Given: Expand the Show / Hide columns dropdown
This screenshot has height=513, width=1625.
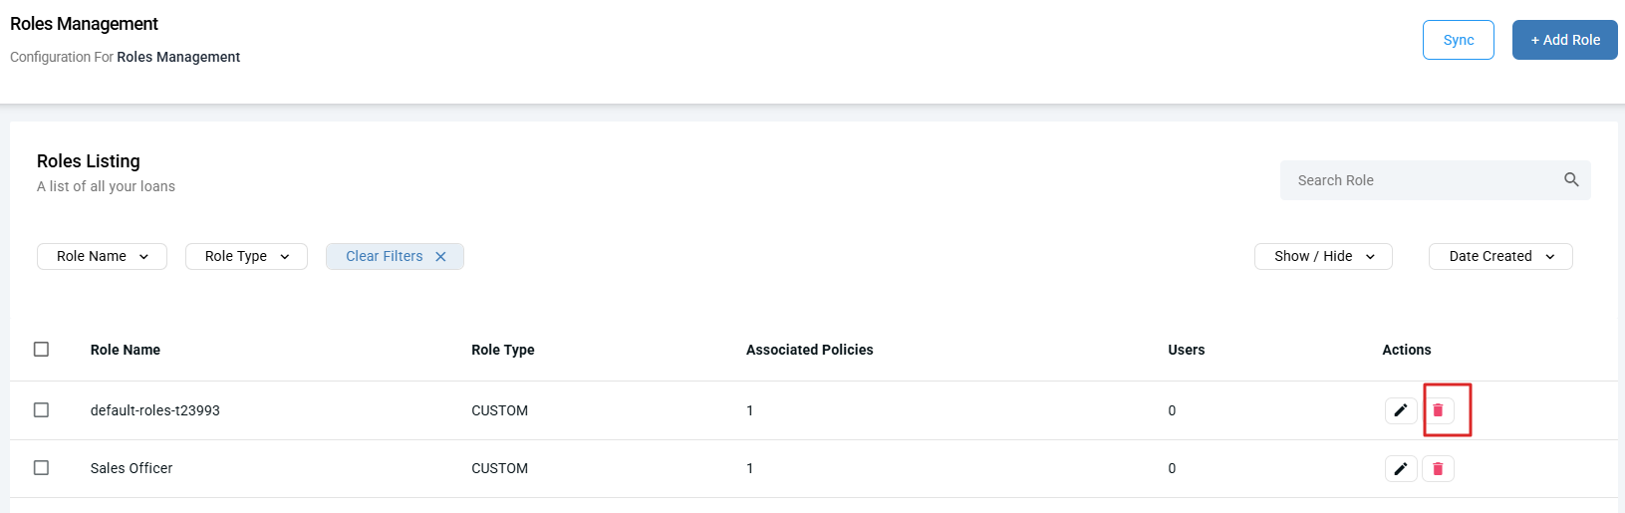Looking at the screenshot, I should pyautogui.click(x=1323, y=256).
